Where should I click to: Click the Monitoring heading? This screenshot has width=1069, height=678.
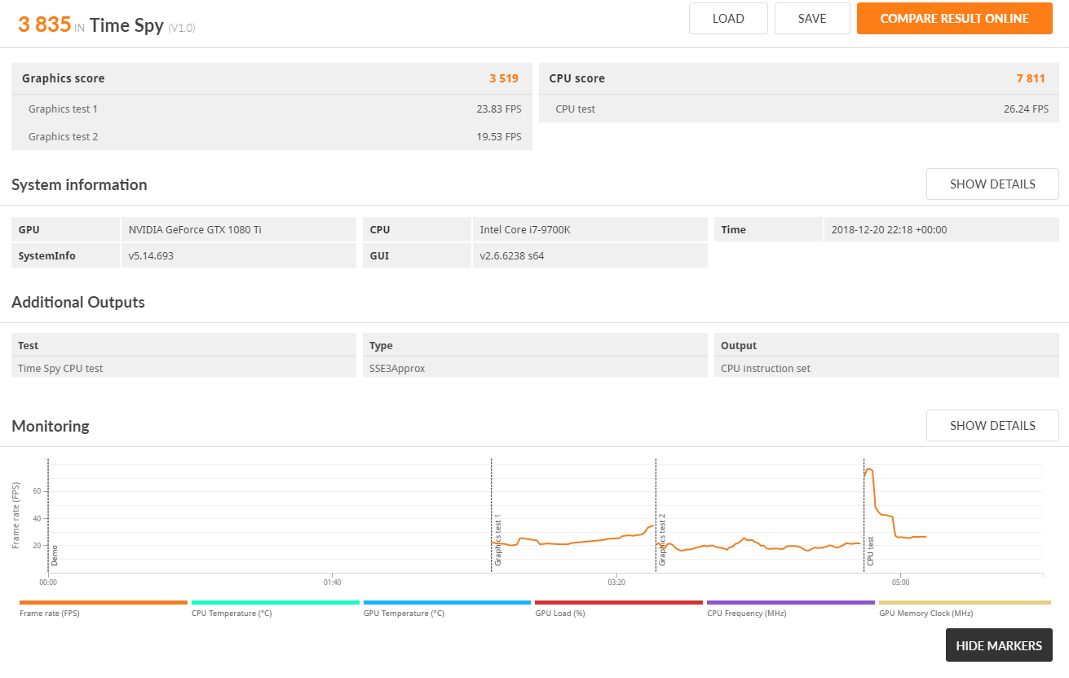coord(51,426)
